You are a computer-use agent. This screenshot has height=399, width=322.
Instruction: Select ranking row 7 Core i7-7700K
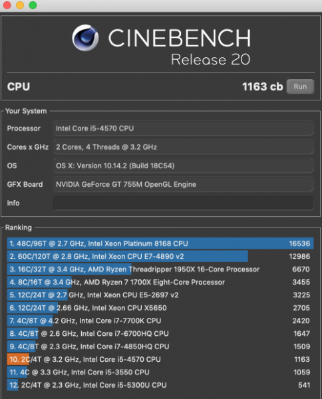click(x=160, y=321)
